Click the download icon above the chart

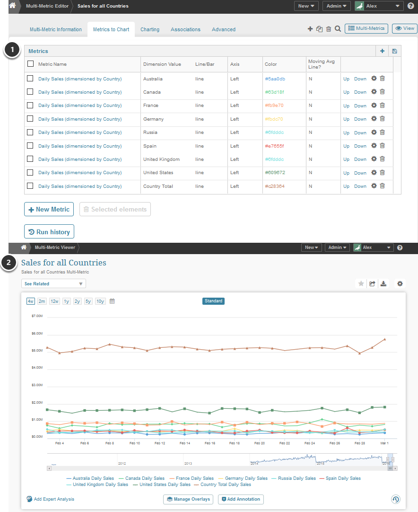(x=384, y=283)
